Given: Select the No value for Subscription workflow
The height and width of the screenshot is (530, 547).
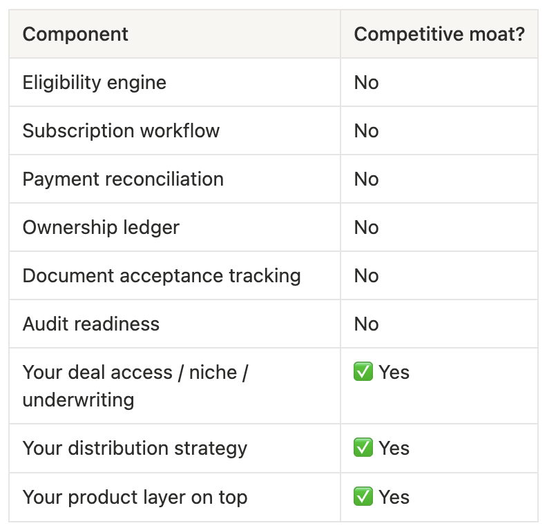Looking at the screenshot, I should point(366,131).
